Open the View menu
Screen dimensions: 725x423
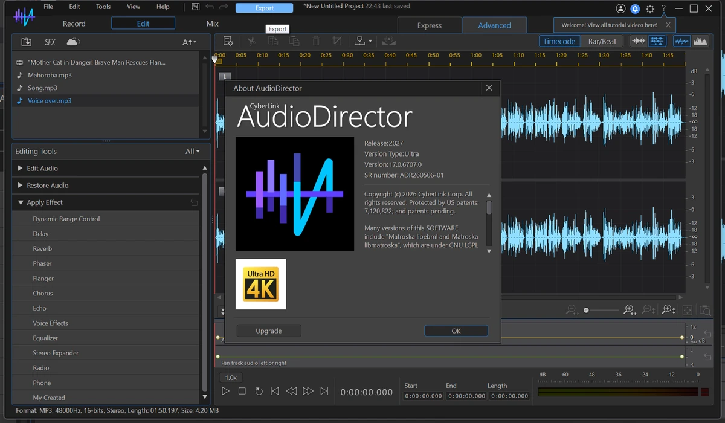pos(134,7)
